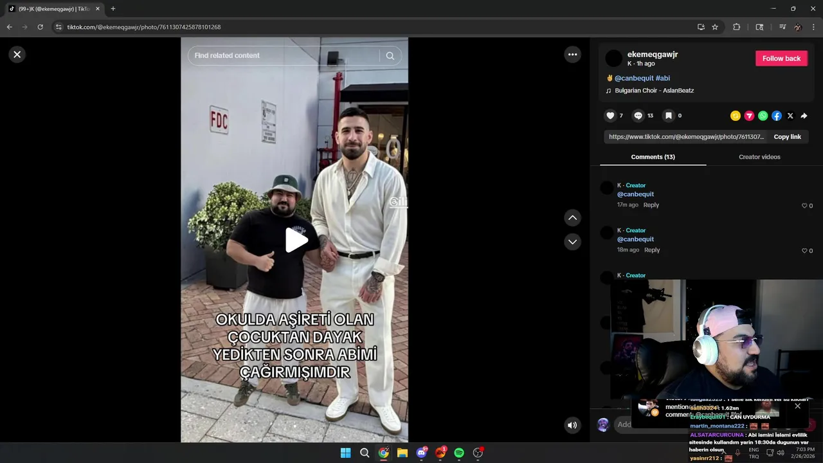The height and width of the screenshot is (463, 823).
Task: Reply to the 18m ago comment
Action: point(652,250)
